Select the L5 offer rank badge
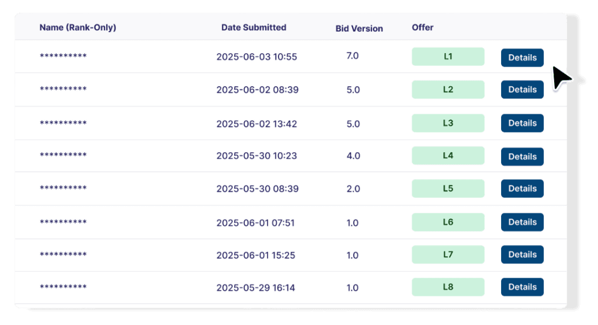Image resolution: width=598 pixels, height=325 pixels. click(448, 188)
